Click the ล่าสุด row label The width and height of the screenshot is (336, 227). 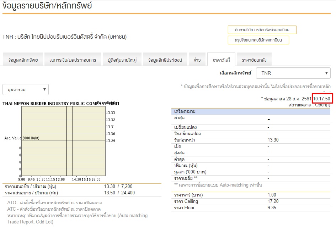tap(179, 118)
